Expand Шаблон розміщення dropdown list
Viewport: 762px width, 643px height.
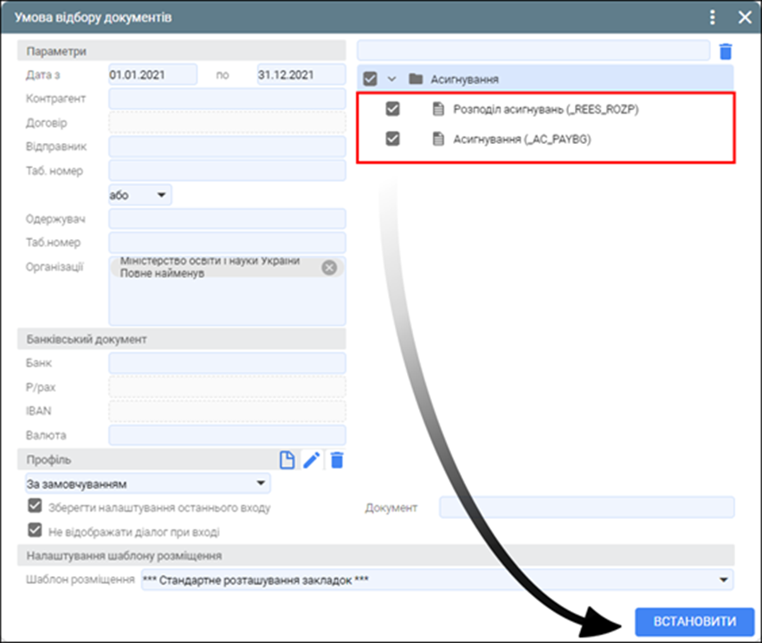pyautogui.click(x=723, y=580)
